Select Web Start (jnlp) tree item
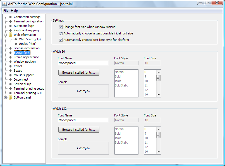The width and height of the screenshot is (225, 166). coord(30,39)
